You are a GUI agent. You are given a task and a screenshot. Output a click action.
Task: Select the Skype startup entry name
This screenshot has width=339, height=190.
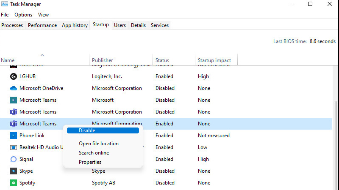click(x=26, y=171)
